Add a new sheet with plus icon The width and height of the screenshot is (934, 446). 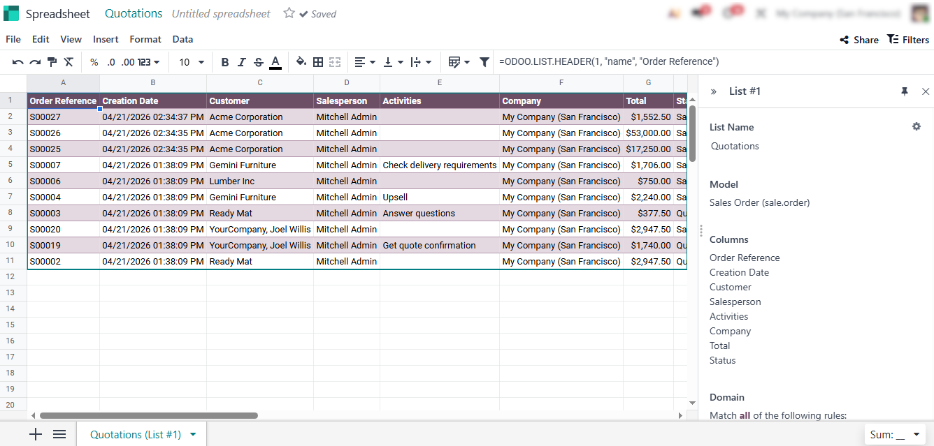click(36, 434)
